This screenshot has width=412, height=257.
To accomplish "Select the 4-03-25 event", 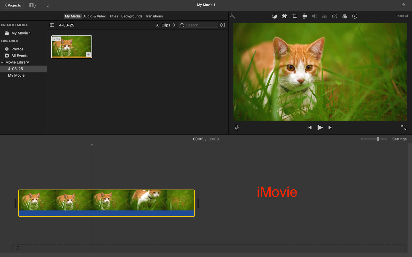I will (15, 69).
